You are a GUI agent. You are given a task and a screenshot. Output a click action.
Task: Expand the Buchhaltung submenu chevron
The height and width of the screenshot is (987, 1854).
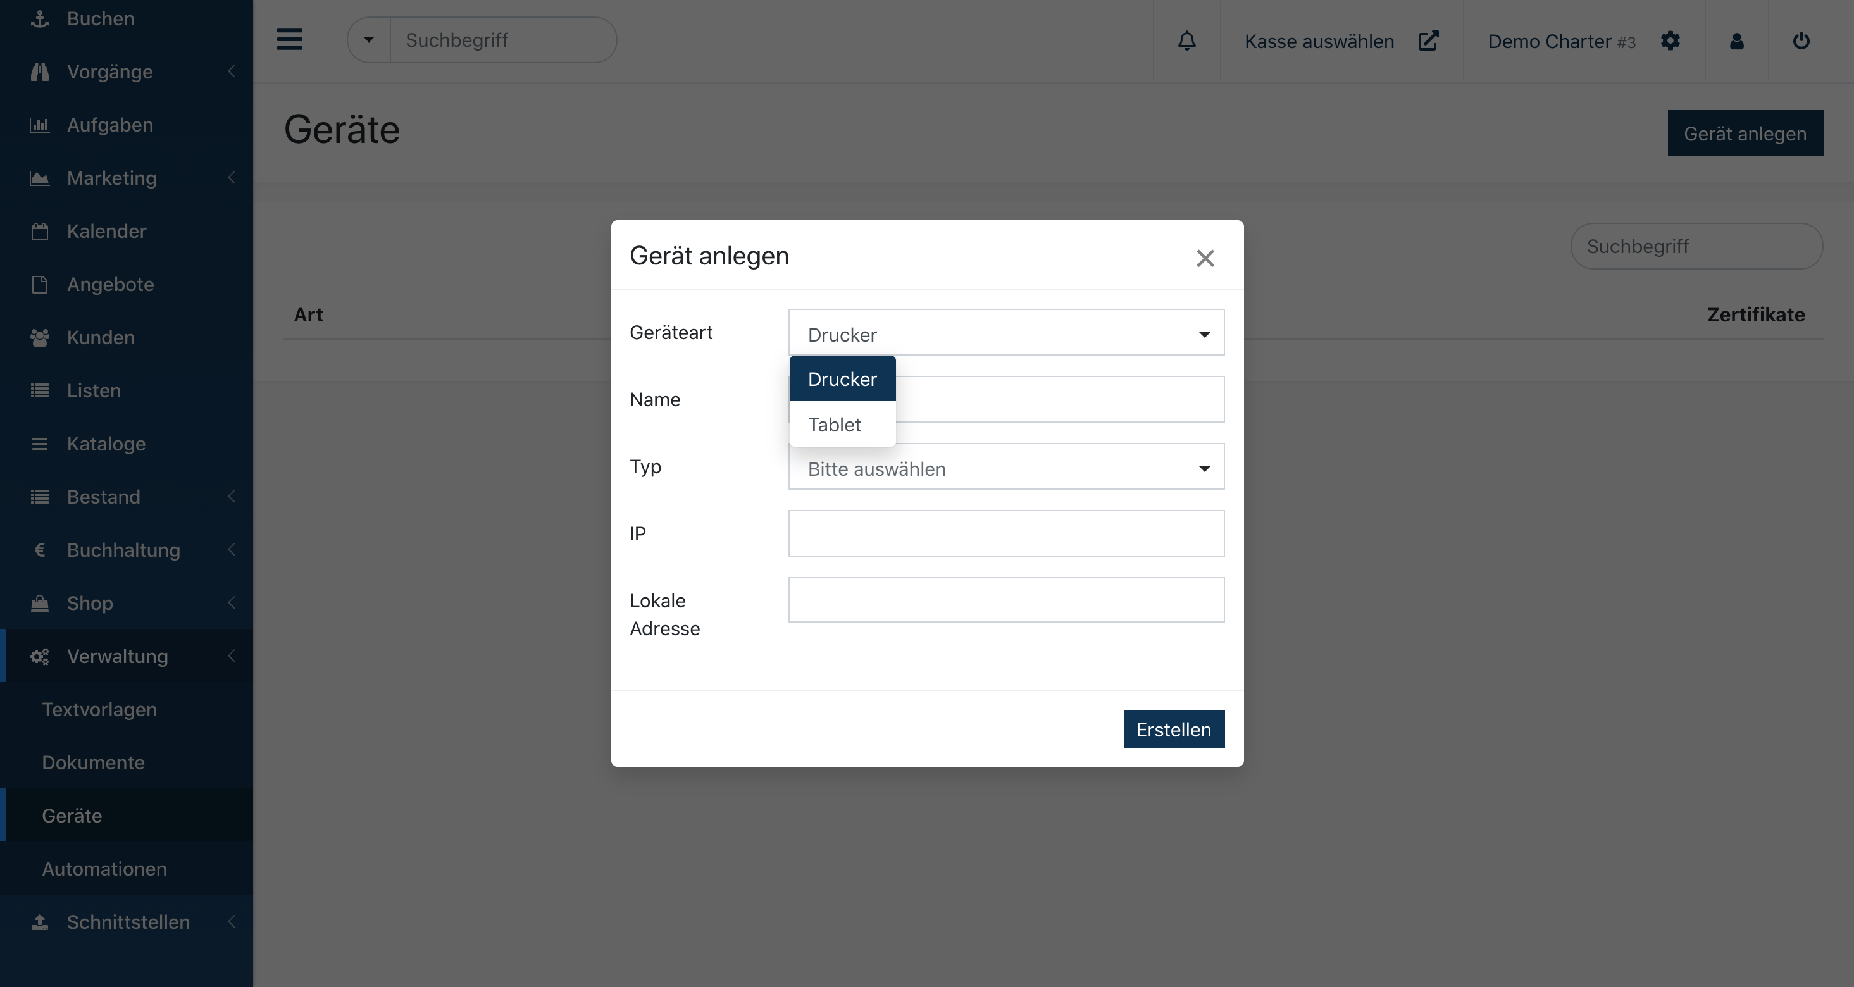231,550
